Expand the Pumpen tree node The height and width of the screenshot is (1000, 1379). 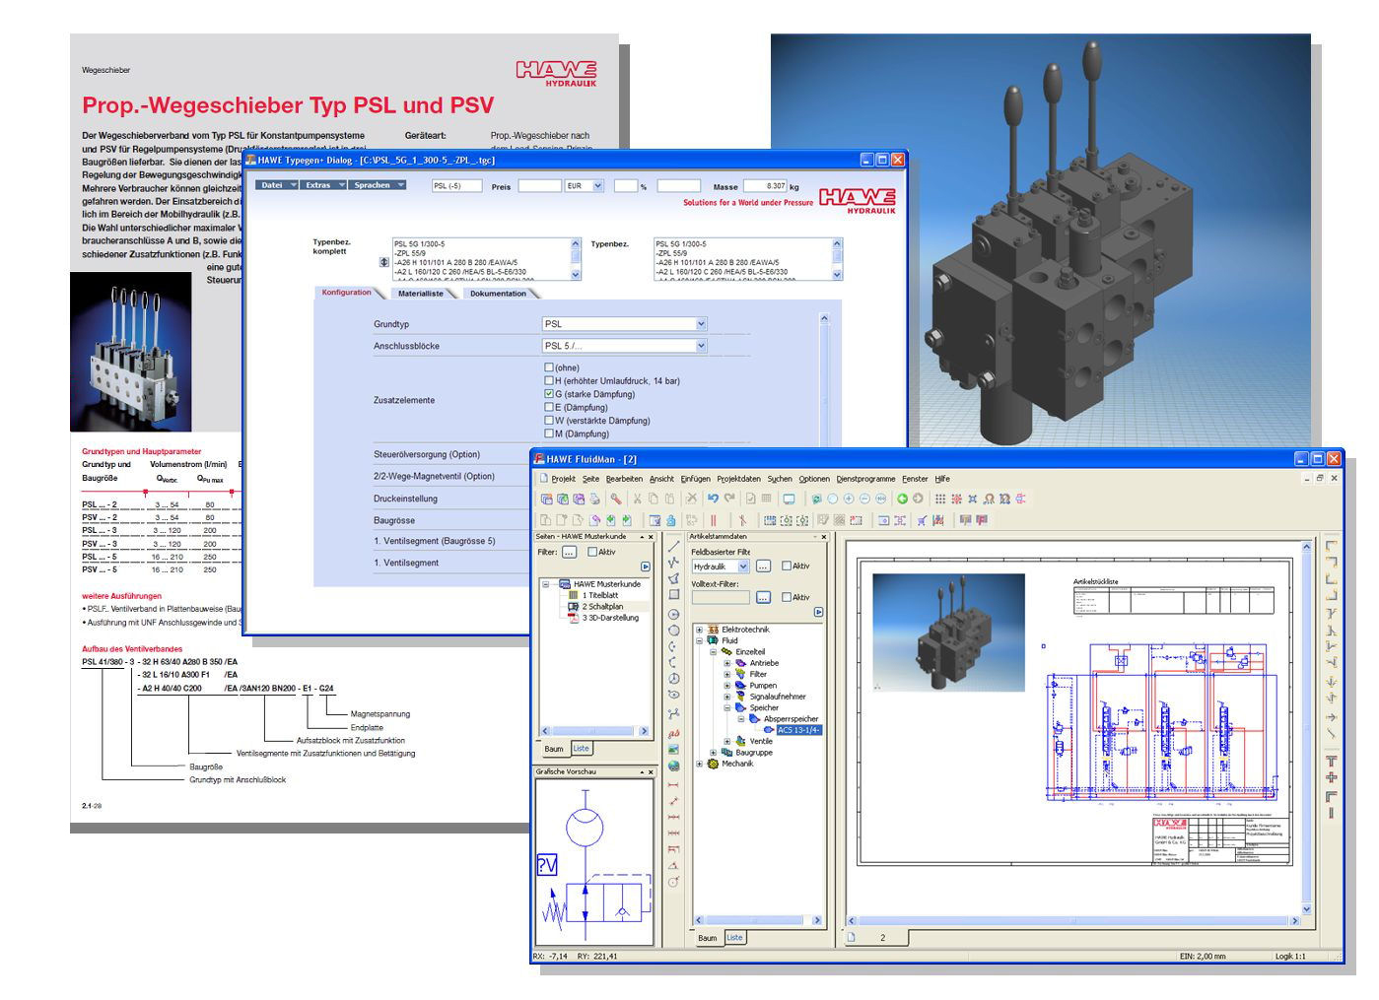[x=727, y=686]
